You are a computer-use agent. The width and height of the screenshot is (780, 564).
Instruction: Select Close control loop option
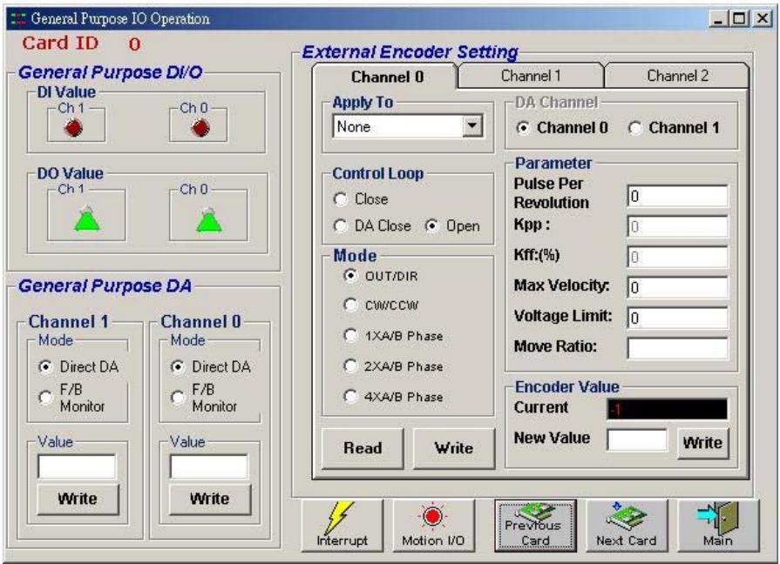[340, 199]
